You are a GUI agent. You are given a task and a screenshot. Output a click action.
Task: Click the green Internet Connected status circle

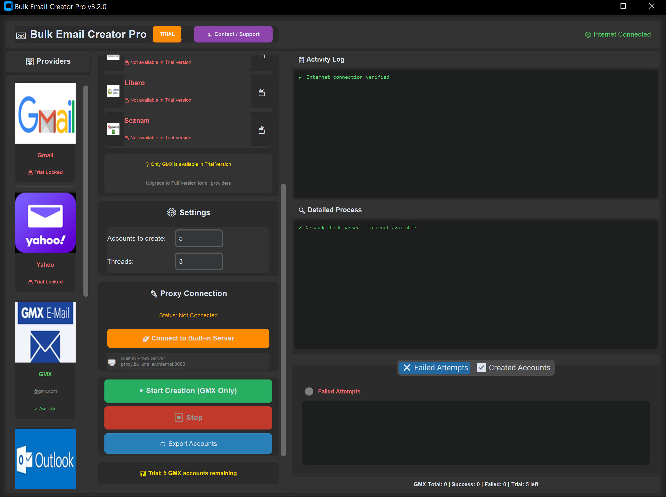588,35
